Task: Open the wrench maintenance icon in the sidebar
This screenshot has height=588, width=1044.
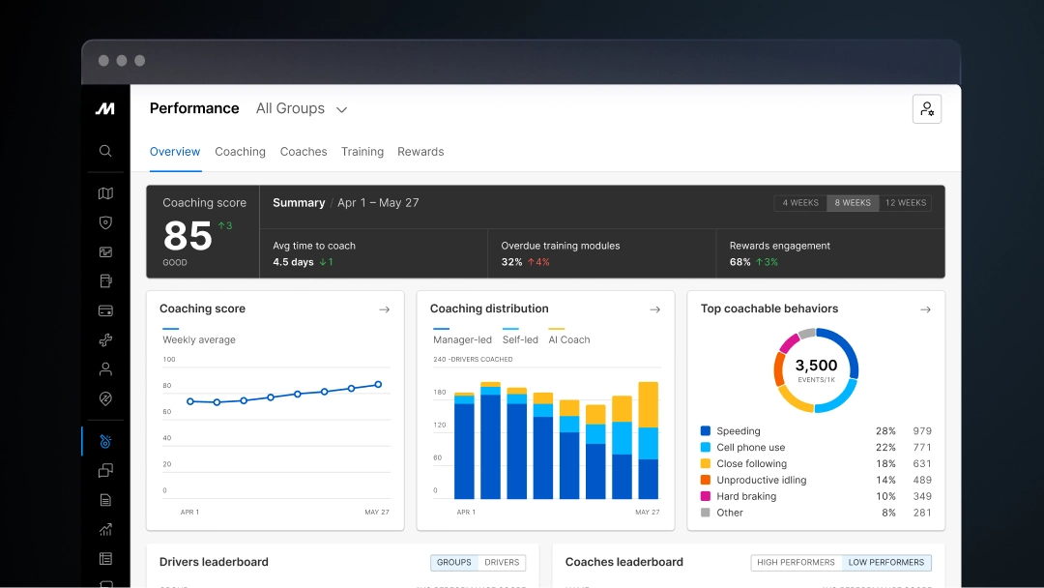Action: [x=105, y=339]
